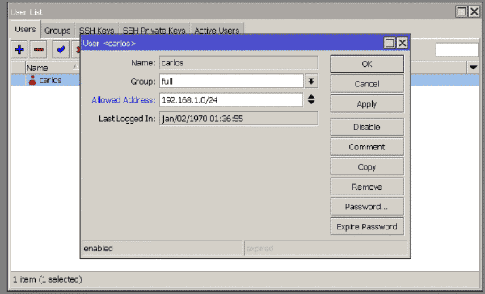Add a new user with the plus icon
485x294 pixels.
(19, 49)
